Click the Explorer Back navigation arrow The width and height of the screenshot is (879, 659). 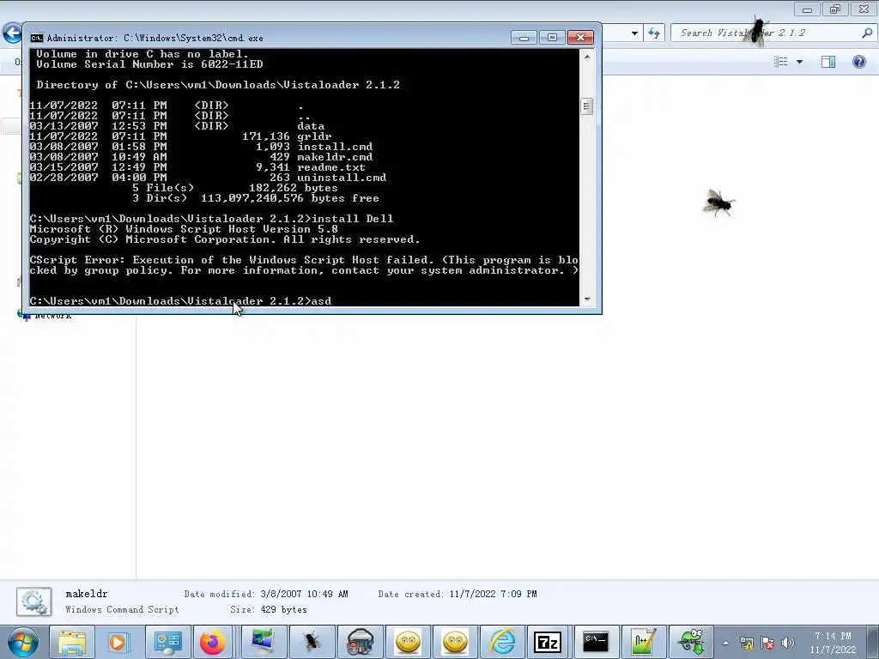tap(12, 33)
